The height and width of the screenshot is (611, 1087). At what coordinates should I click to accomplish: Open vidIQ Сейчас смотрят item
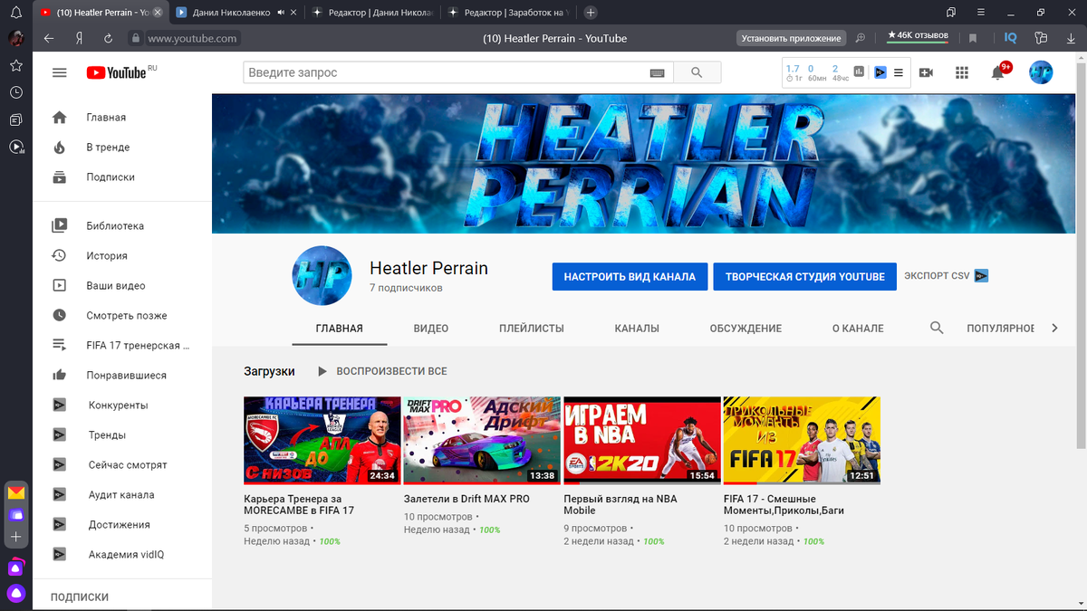point(122,465)
